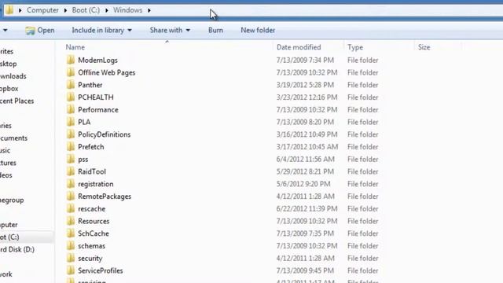Click the Offline Web Pages folder icon
The image size is (503, 283).
[x=71, y=72]
